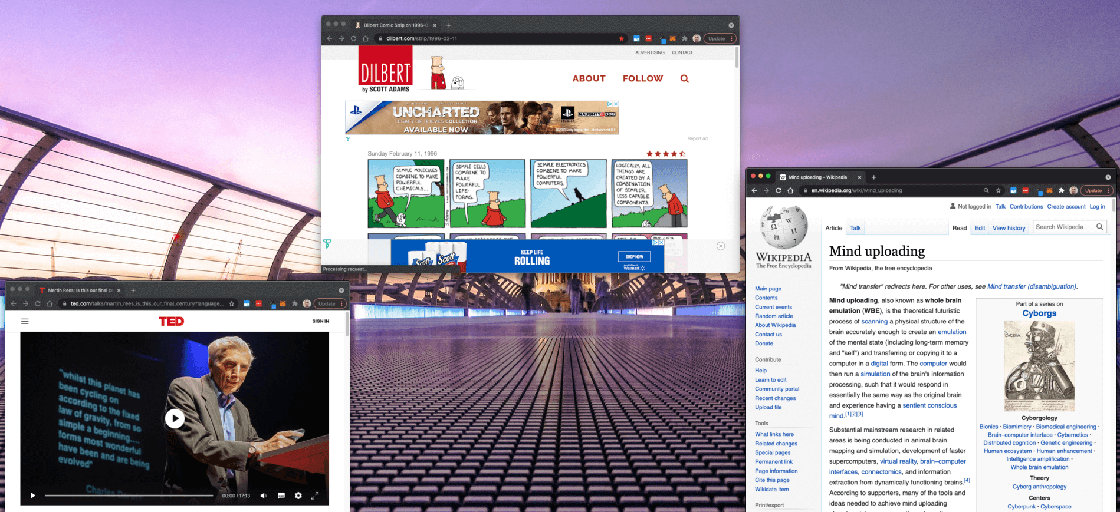The width and height of the screenshot is (1120, 512).
Task: Open Chrome three-dot menu in TED window
Action: tap(342, 303)
